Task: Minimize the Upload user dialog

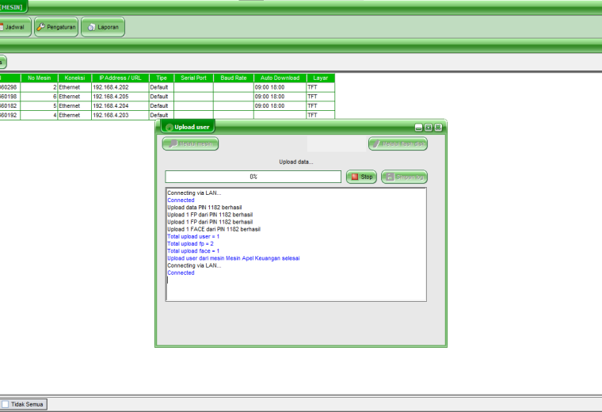Action: coord(418,128)
